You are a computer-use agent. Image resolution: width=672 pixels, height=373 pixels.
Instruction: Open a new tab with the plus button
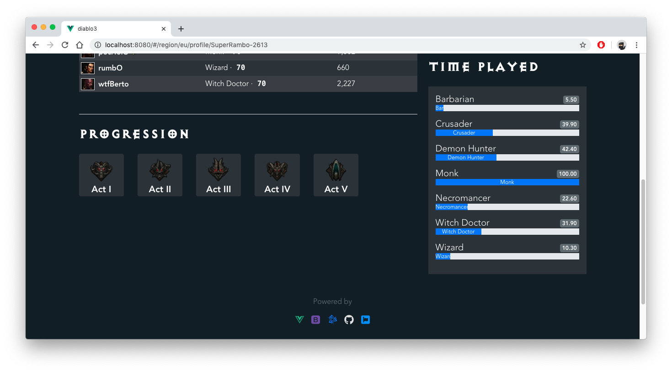click(x=181, y=29)
